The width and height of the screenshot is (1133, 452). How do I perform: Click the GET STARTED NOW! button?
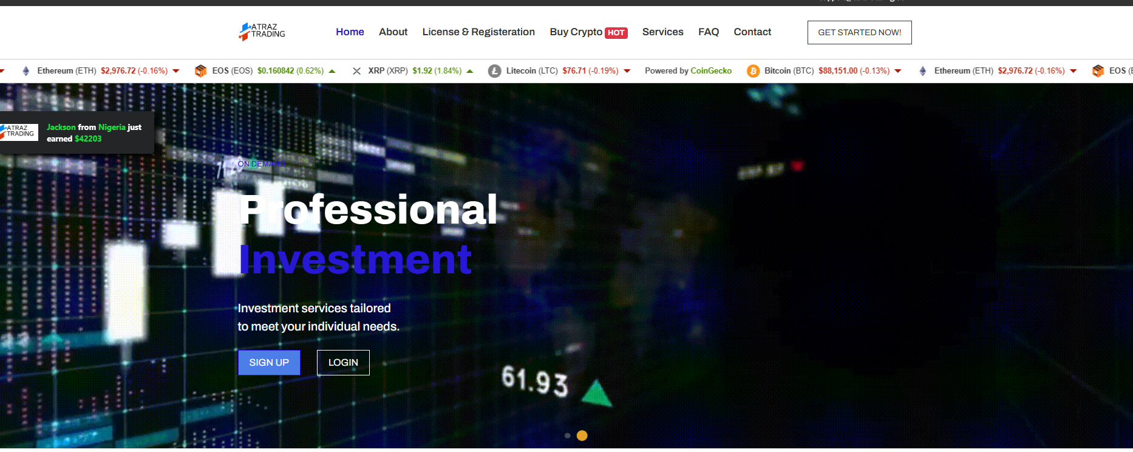859,32
